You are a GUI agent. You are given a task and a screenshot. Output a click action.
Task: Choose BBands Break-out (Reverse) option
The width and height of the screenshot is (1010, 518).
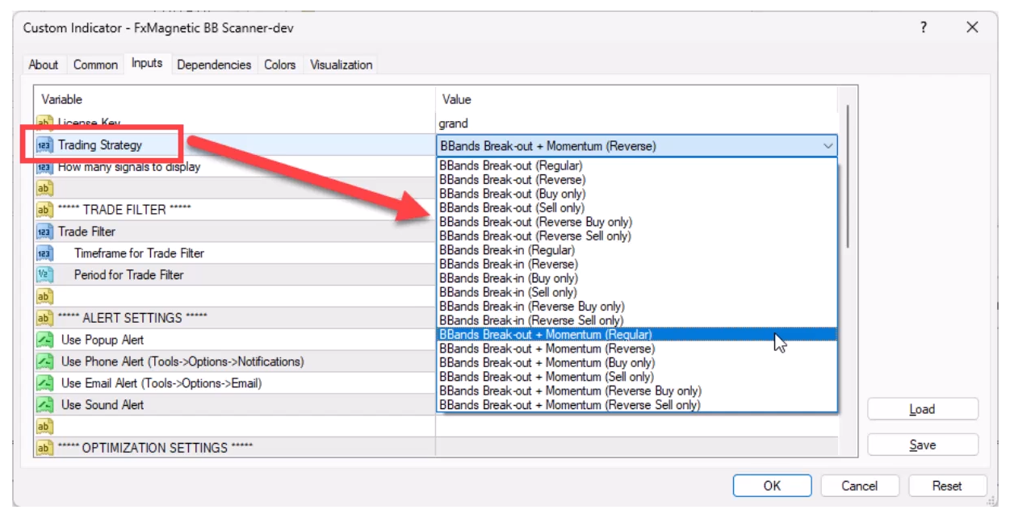[x=637, y=180]
